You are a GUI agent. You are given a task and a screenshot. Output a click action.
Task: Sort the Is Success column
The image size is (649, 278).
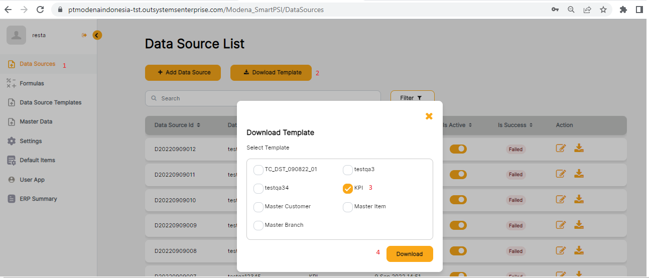[x=531, y=125]
